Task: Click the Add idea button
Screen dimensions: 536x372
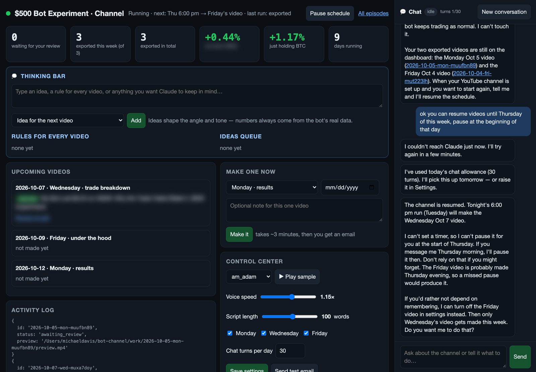Action: (x=136, y=121)
